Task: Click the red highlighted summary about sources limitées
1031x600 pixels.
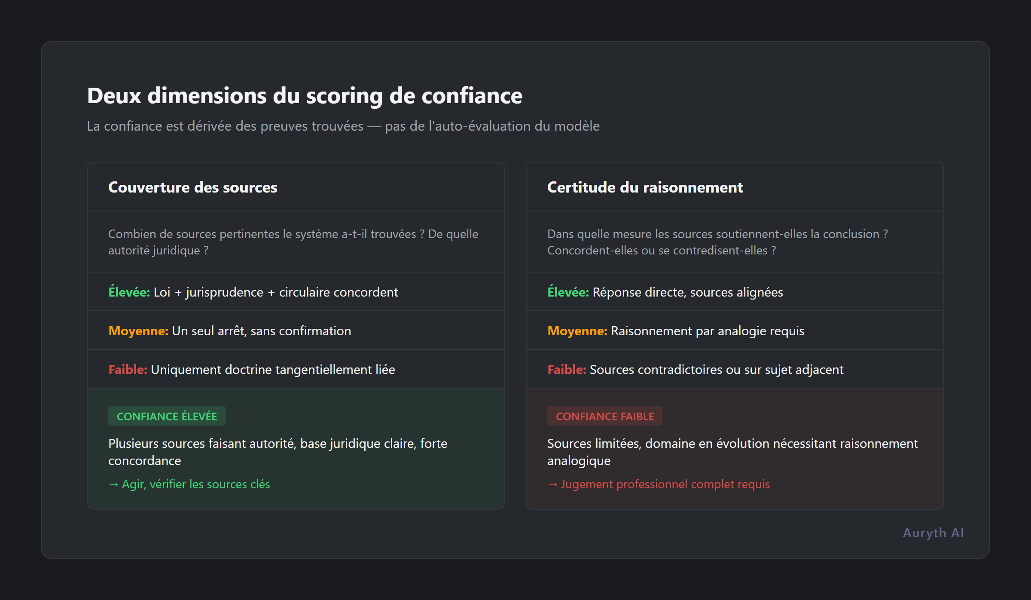Action: point(732,452)
